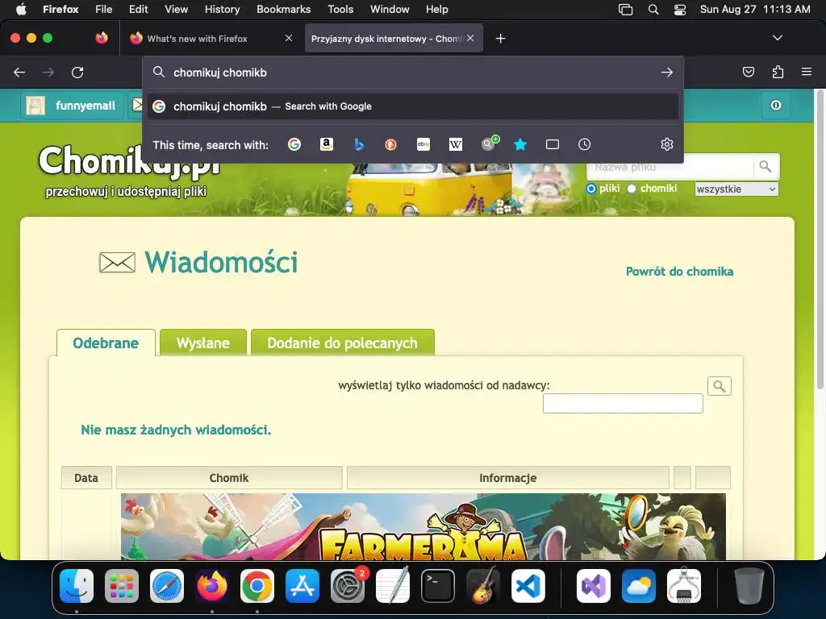This screenshot has height=619, width=826.
Task: Search with Google one-off icon
Action: coord(294,144)
